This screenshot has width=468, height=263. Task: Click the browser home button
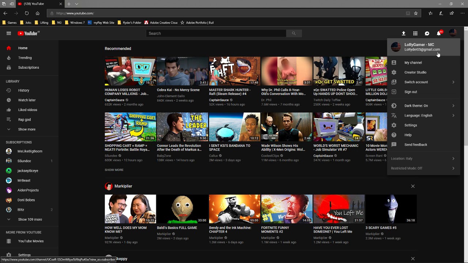point(37,13)
